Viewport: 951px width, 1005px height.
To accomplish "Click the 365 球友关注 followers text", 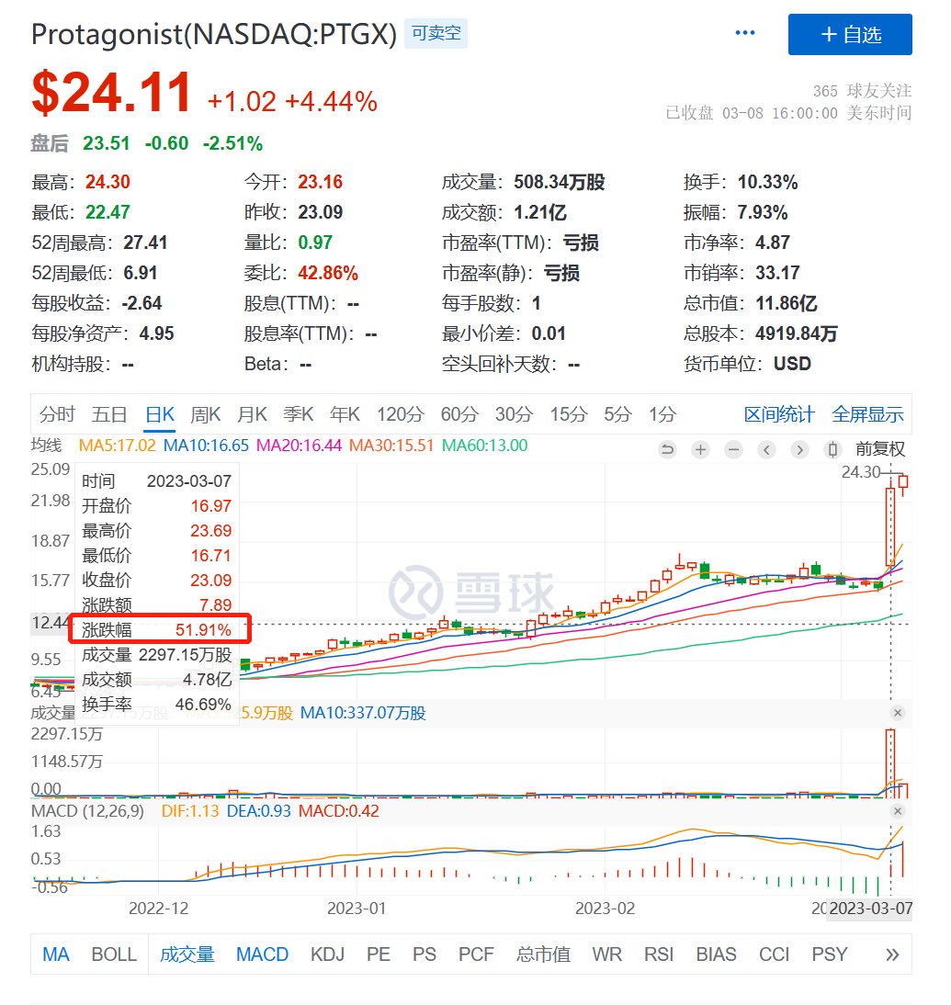I will click(x=862, y=91).
